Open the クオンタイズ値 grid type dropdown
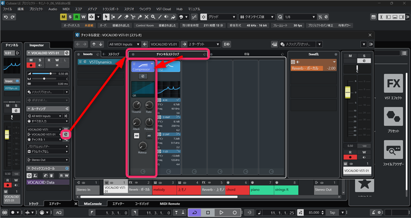The image size is (411, 218). (x=257, y=17)
